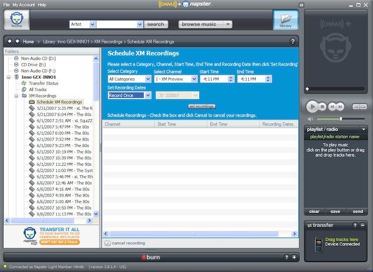The width and height of the screenshot is (373, 272).
Task: Go back with the left arrow navigation icon
Action: 9,41
